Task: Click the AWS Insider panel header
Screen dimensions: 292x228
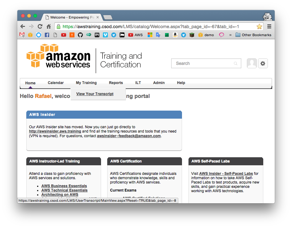Action: point(104,115)
